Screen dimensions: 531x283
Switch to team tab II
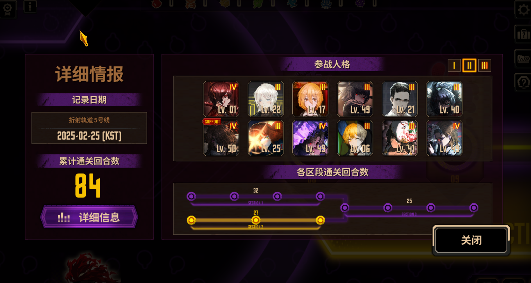click(x=469, y=66)
